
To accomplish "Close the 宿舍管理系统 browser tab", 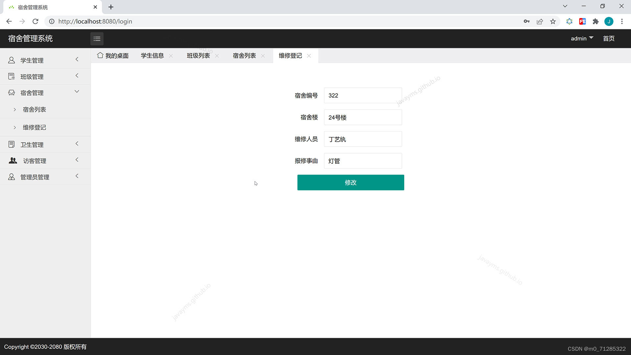I will pyautogui.click(x=95, y=7).
